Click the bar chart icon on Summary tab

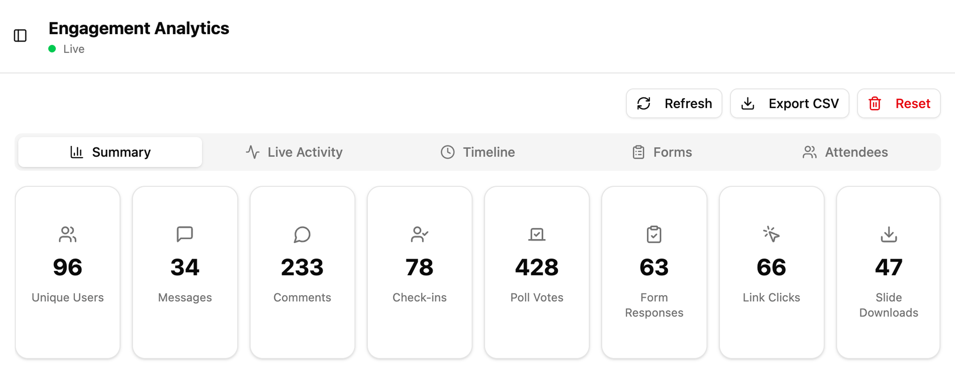(75, 152)
